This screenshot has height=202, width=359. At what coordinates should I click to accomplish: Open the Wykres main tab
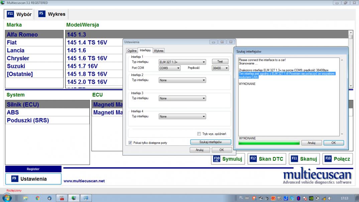(52, 14)
